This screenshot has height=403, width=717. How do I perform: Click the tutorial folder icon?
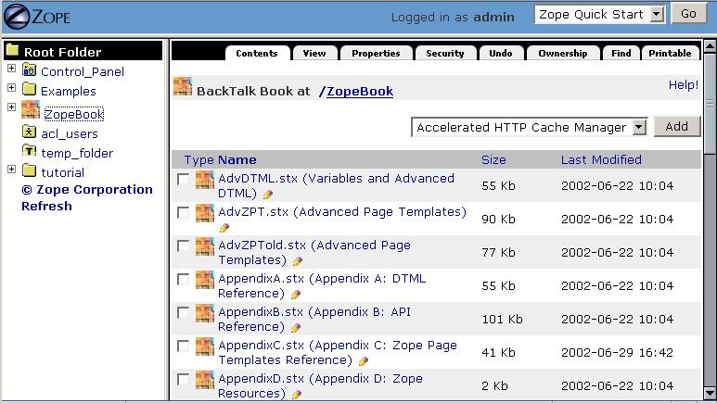[x=30, y=170]
